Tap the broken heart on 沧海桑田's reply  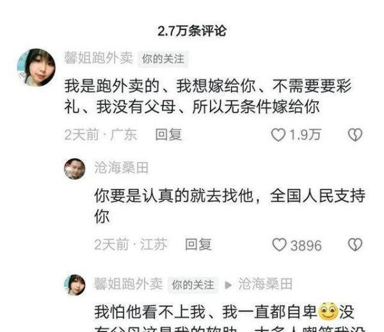pyautogui.click(x=355, y=245)
